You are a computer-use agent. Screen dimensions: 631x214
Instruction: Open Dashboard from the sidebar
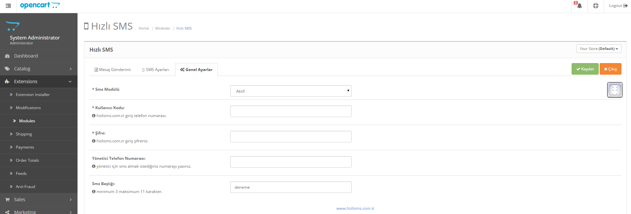click(26, 56)
